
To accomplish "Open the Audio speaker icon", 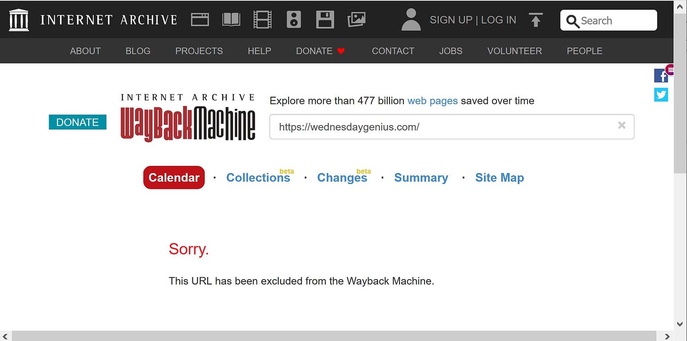I will pyautogui.click(x=293, y=20).
